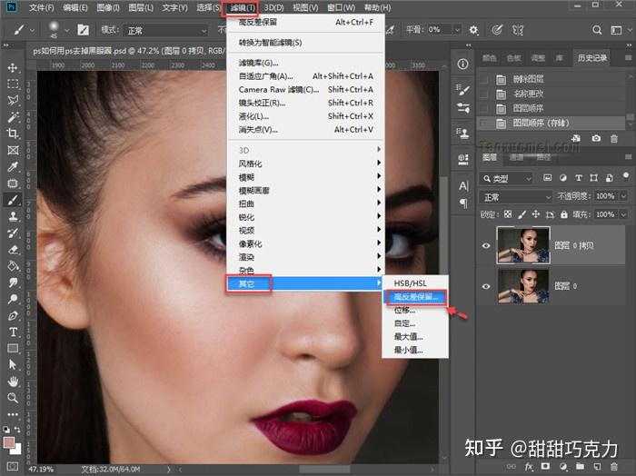Delete layer trash icon at panel bottom
Screen dimensions: 636x476
(x=614, y=467)
